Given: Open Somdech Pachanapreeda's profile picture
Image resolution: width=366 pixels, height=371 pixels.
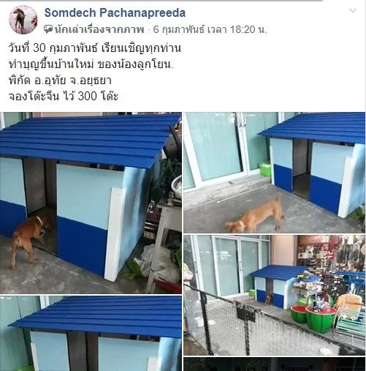Looking at the screenshot, I should click(23, 20).
